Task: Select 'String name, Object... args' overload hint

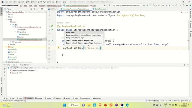Action: coord(75,38)
